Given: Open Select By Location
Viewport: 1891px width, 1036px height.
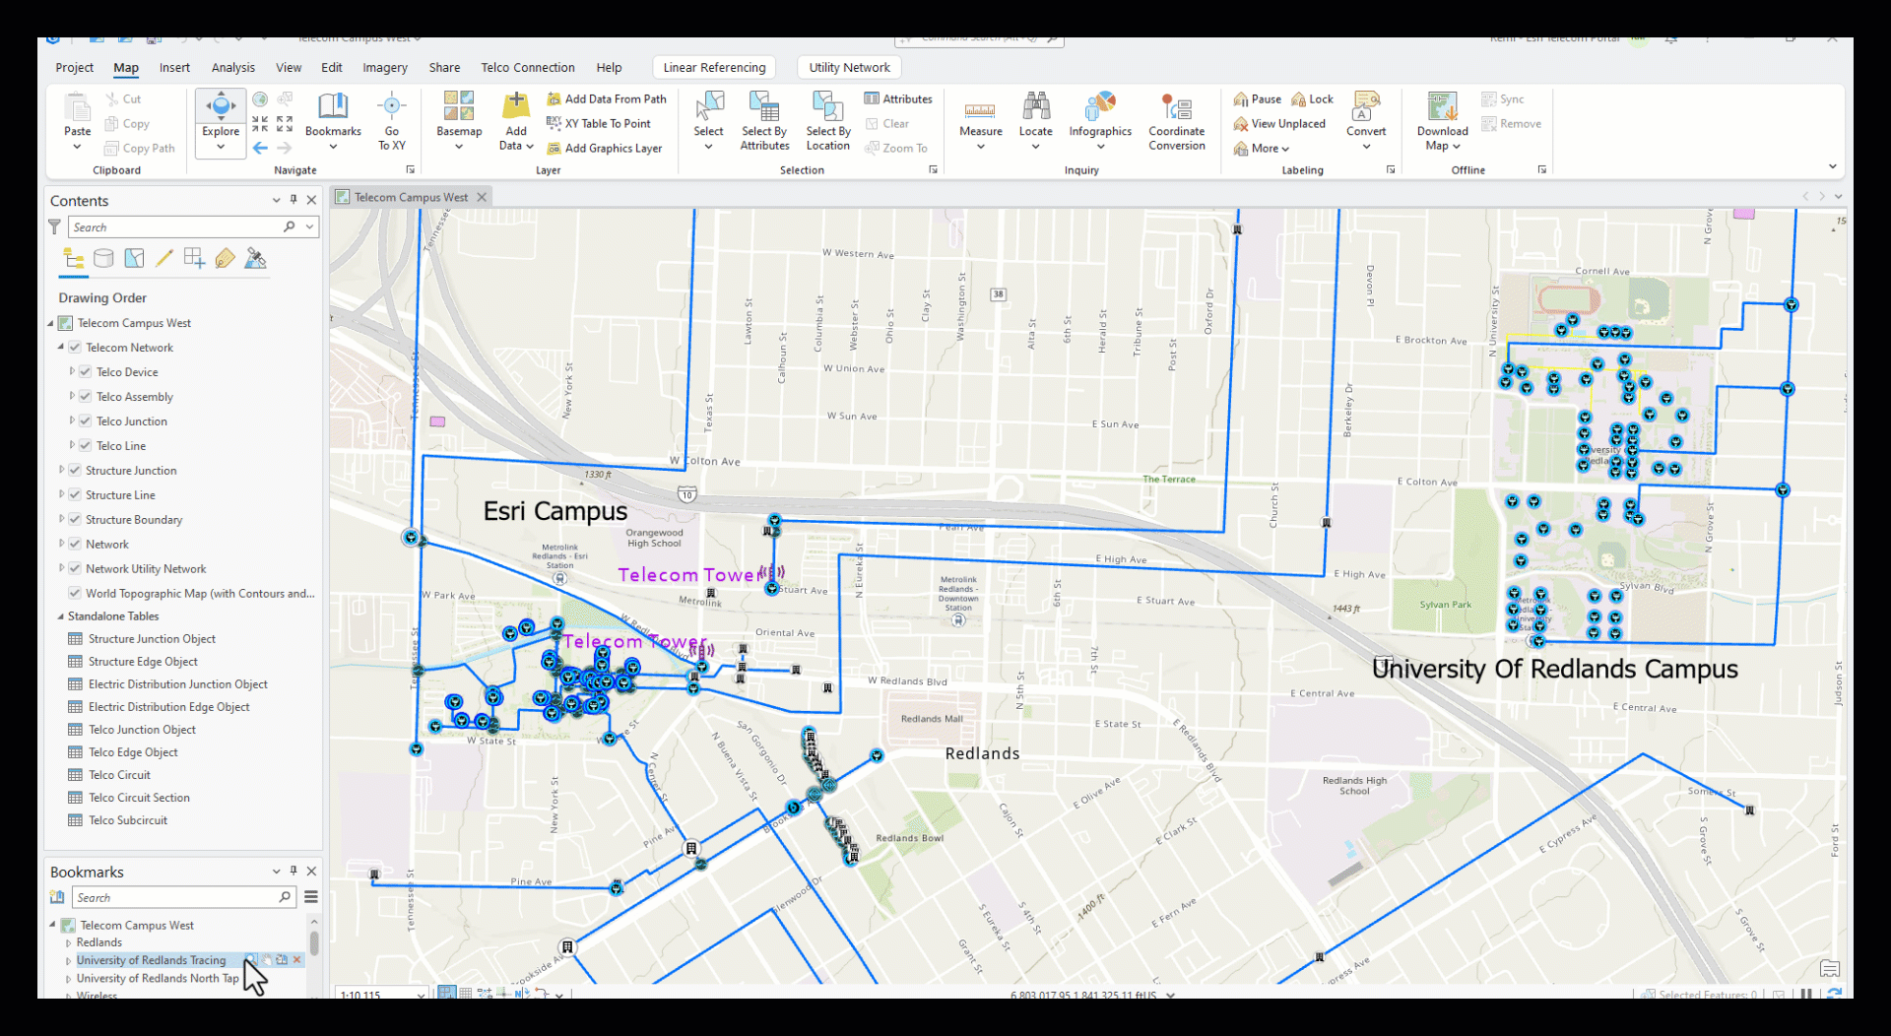Looking at the screenshot, I should click(x=828, y=120).
